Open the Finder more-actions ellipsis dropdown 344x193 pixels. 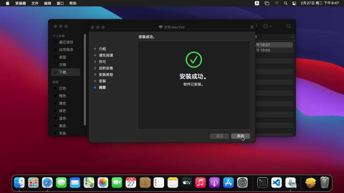tap(268, 26)
